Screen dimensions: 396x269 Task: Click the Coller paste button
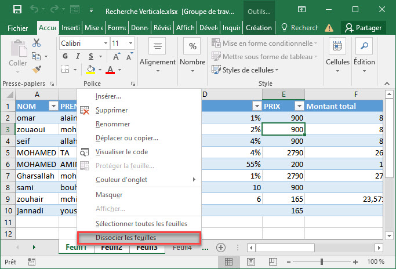pos(17,56)
